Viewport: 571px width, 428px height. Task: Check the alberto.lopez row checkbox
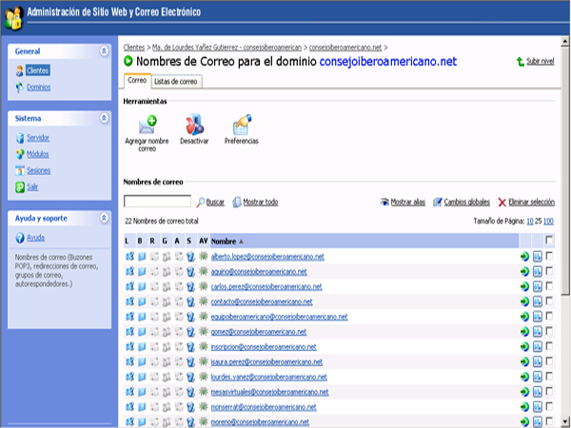tap(549, 256)
